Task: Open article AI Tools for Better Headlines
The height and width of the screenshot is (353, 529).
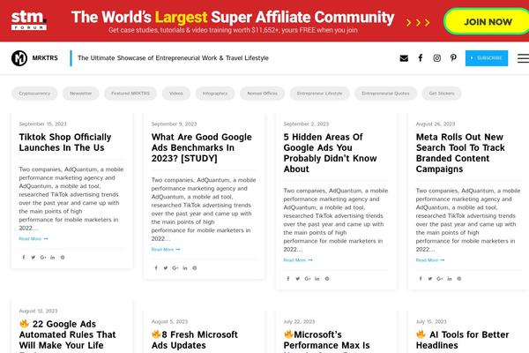Action: click(x=463, y=340)
